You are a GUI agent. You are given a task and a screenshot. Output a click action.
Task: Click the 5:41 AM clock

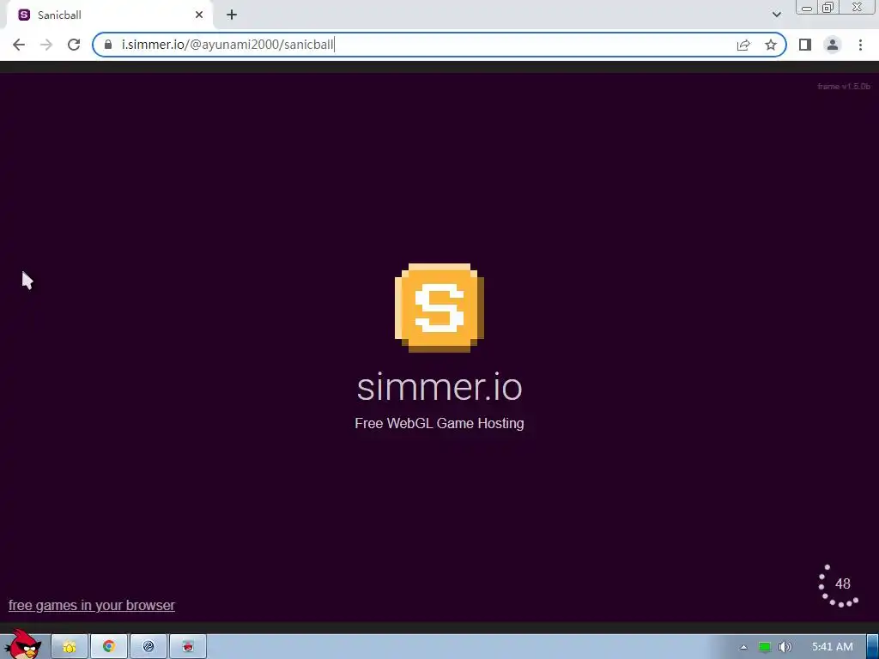pos(833,647)
